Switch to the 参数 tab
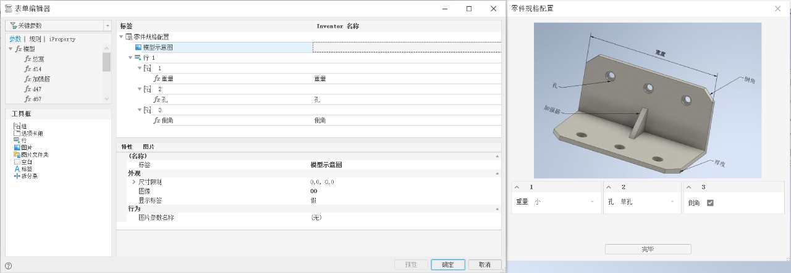The width and height of the screenshot is (791, 273). pos(15,39)
